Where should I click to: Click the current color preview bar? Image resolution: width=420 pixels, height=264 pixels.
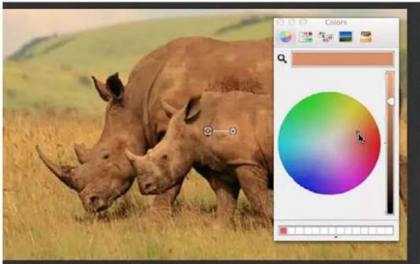click(x=342, y=59)
